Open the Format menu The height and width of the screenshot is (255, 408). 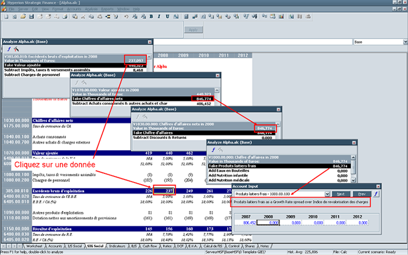(x=58, y=9)
